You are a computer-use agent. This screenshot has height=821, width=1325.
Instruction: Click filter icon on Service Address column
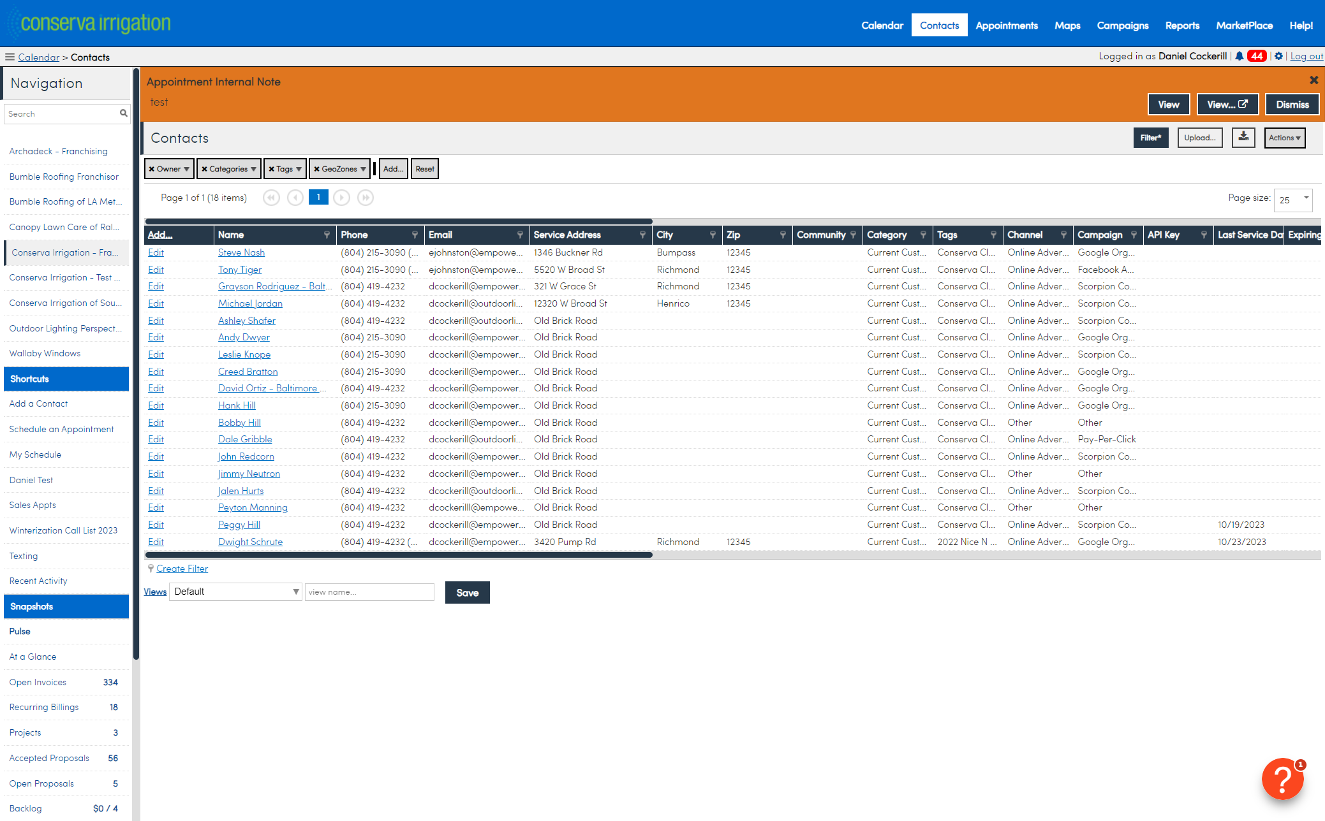[x=642, y=235]
